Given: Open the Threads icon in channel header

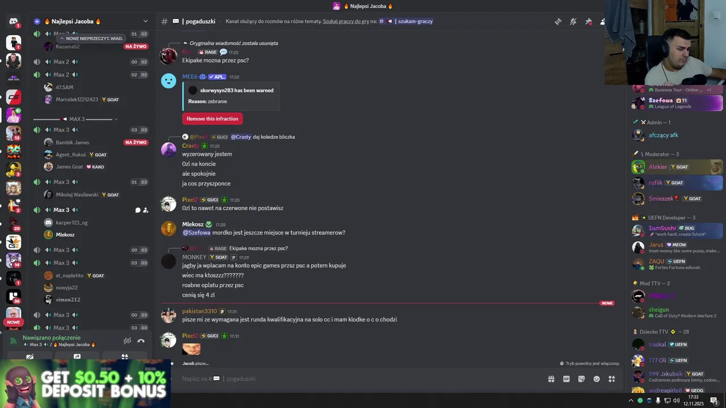Looking at the screenshot, I should 558,22.
